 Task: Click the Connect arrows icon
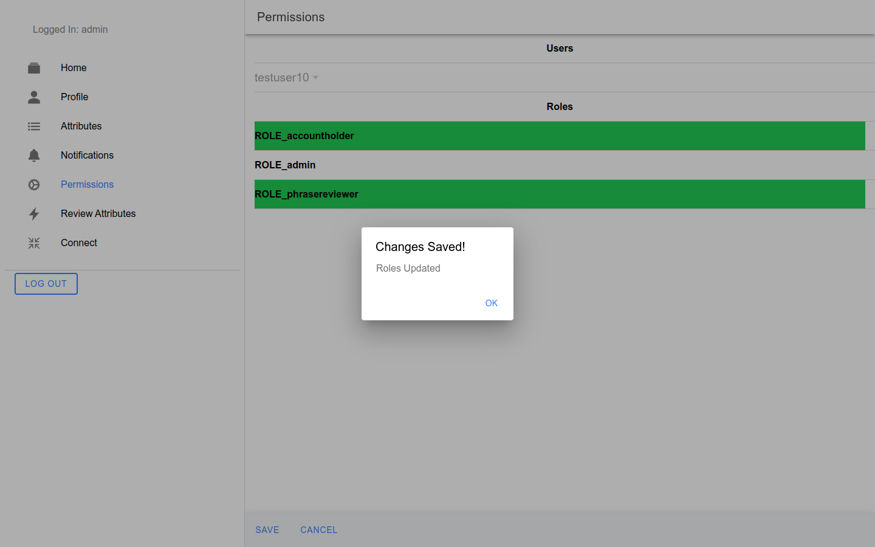(34, 243)
